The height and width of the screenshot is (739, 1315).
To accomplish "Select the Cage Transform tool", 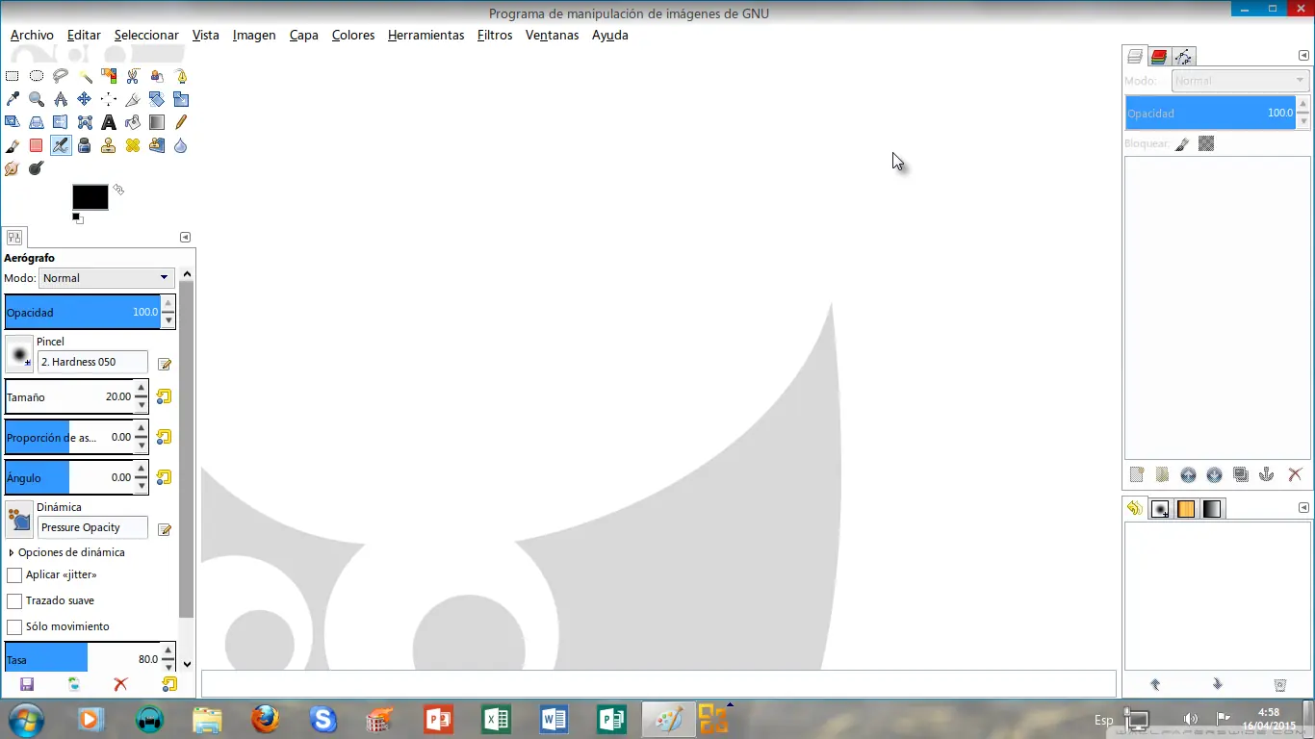I will click(x=85, y=122).
